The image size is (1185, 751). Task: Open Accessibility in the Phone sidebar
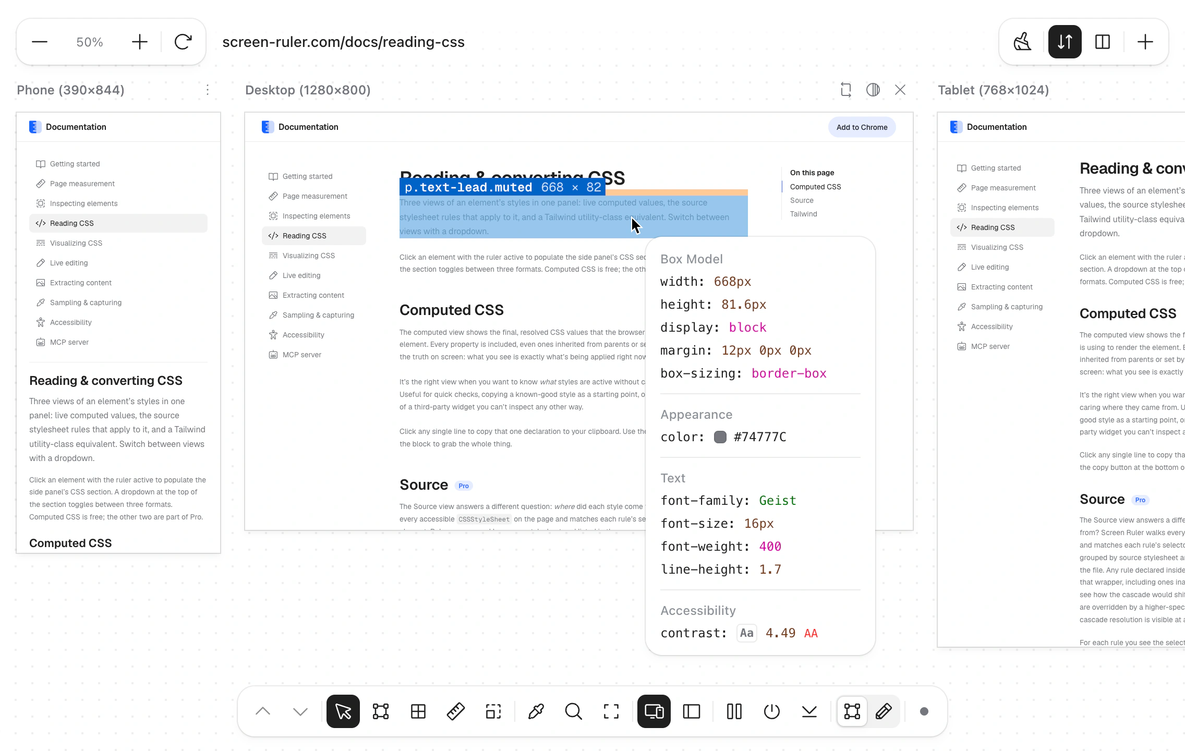pyautogui.click(x=118, y=322)
